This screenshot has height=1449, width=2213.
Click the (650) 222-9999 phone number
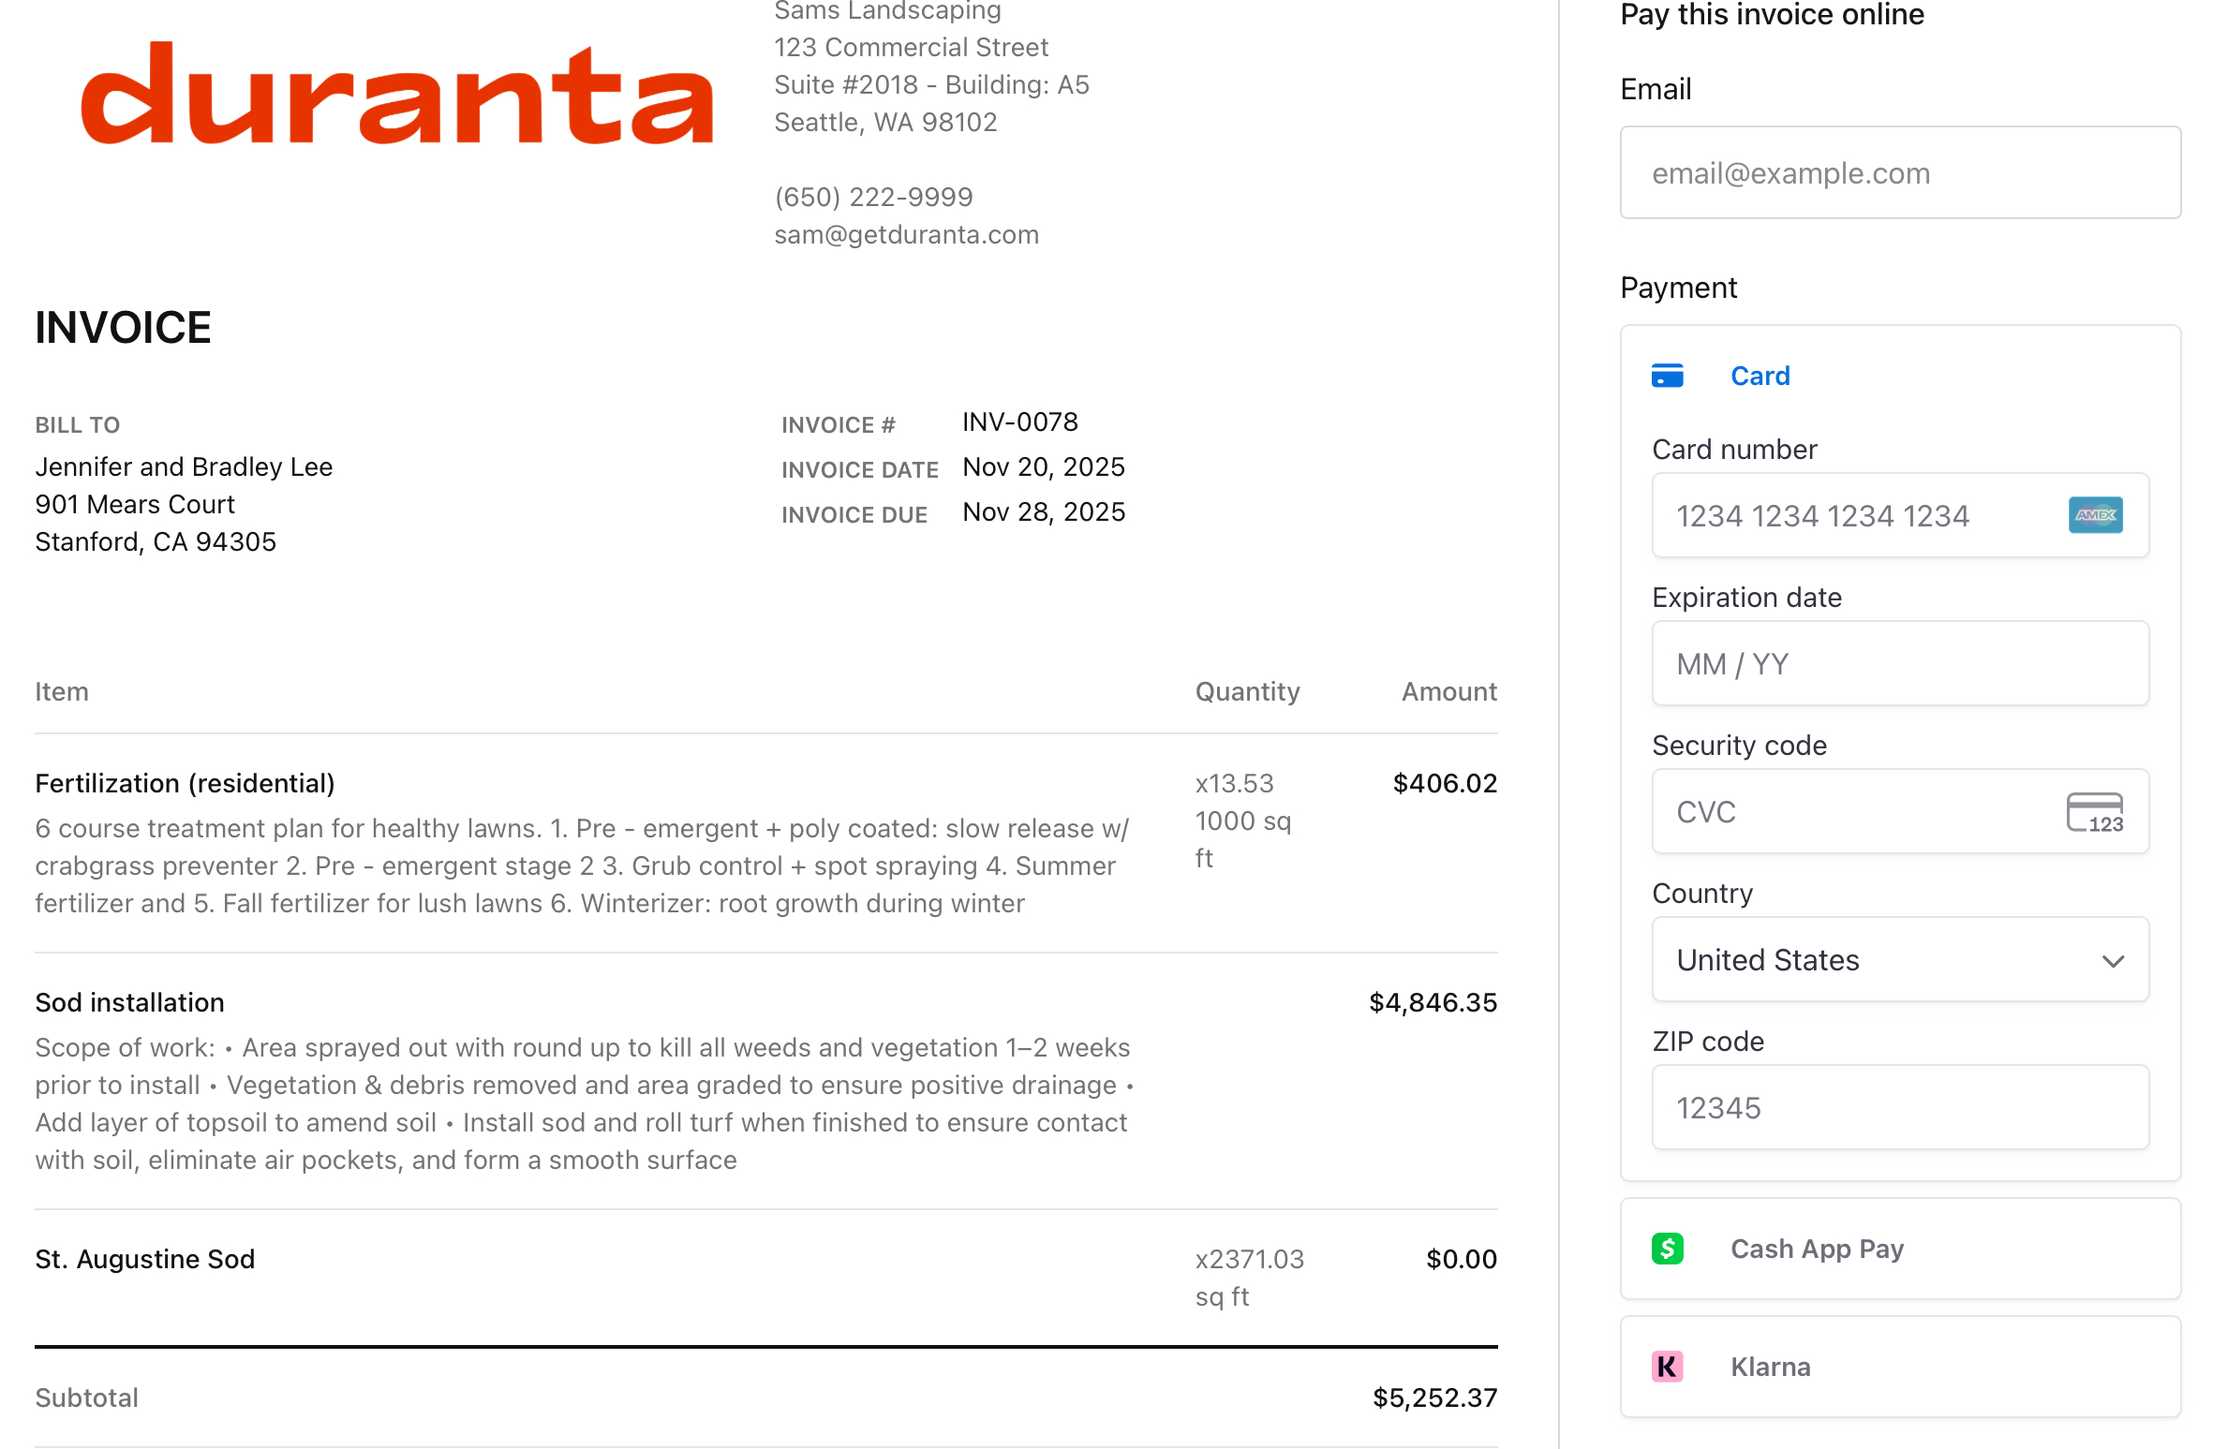pyautogui.click(x=873, y=197)
